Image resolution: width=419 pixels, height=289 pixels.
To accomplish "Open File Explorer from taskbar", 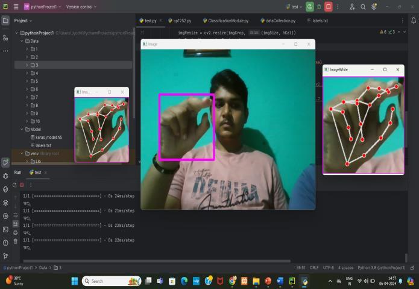I will [x=256, y=281].
